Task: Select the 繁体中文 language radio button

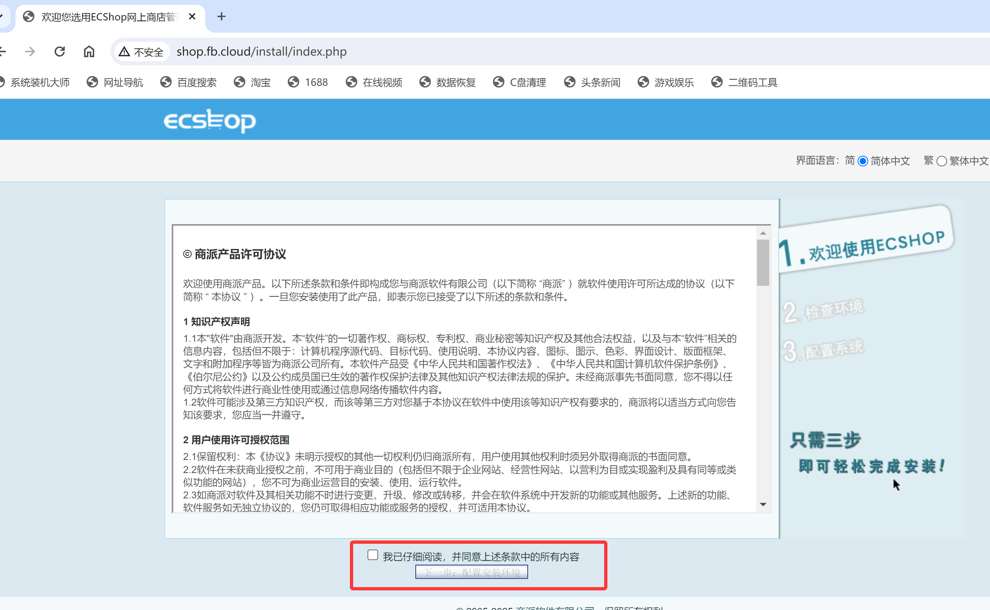Action: pyautogui.click(x=941, y=161)
